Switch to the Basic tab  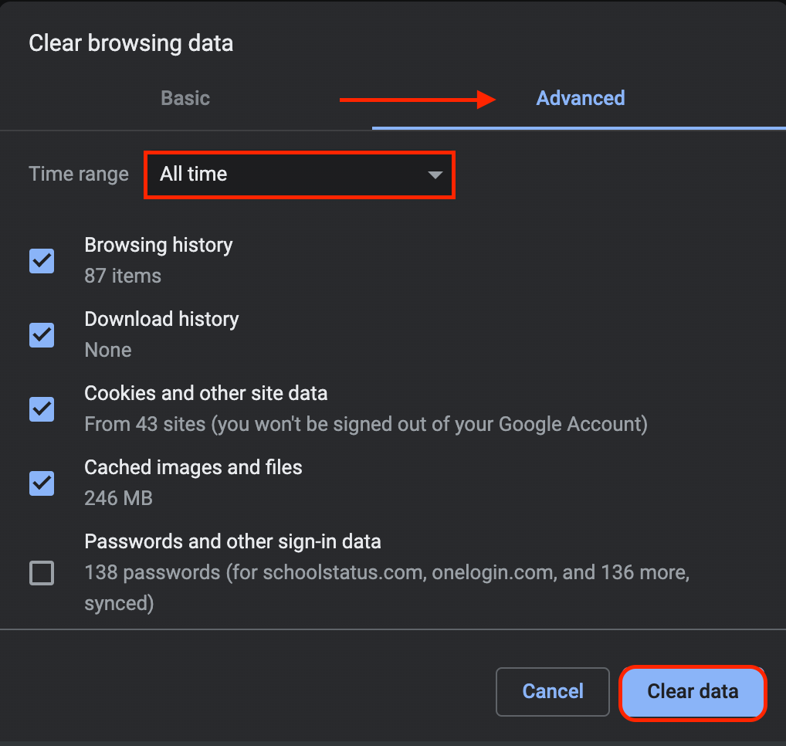(x=185, y=98)
